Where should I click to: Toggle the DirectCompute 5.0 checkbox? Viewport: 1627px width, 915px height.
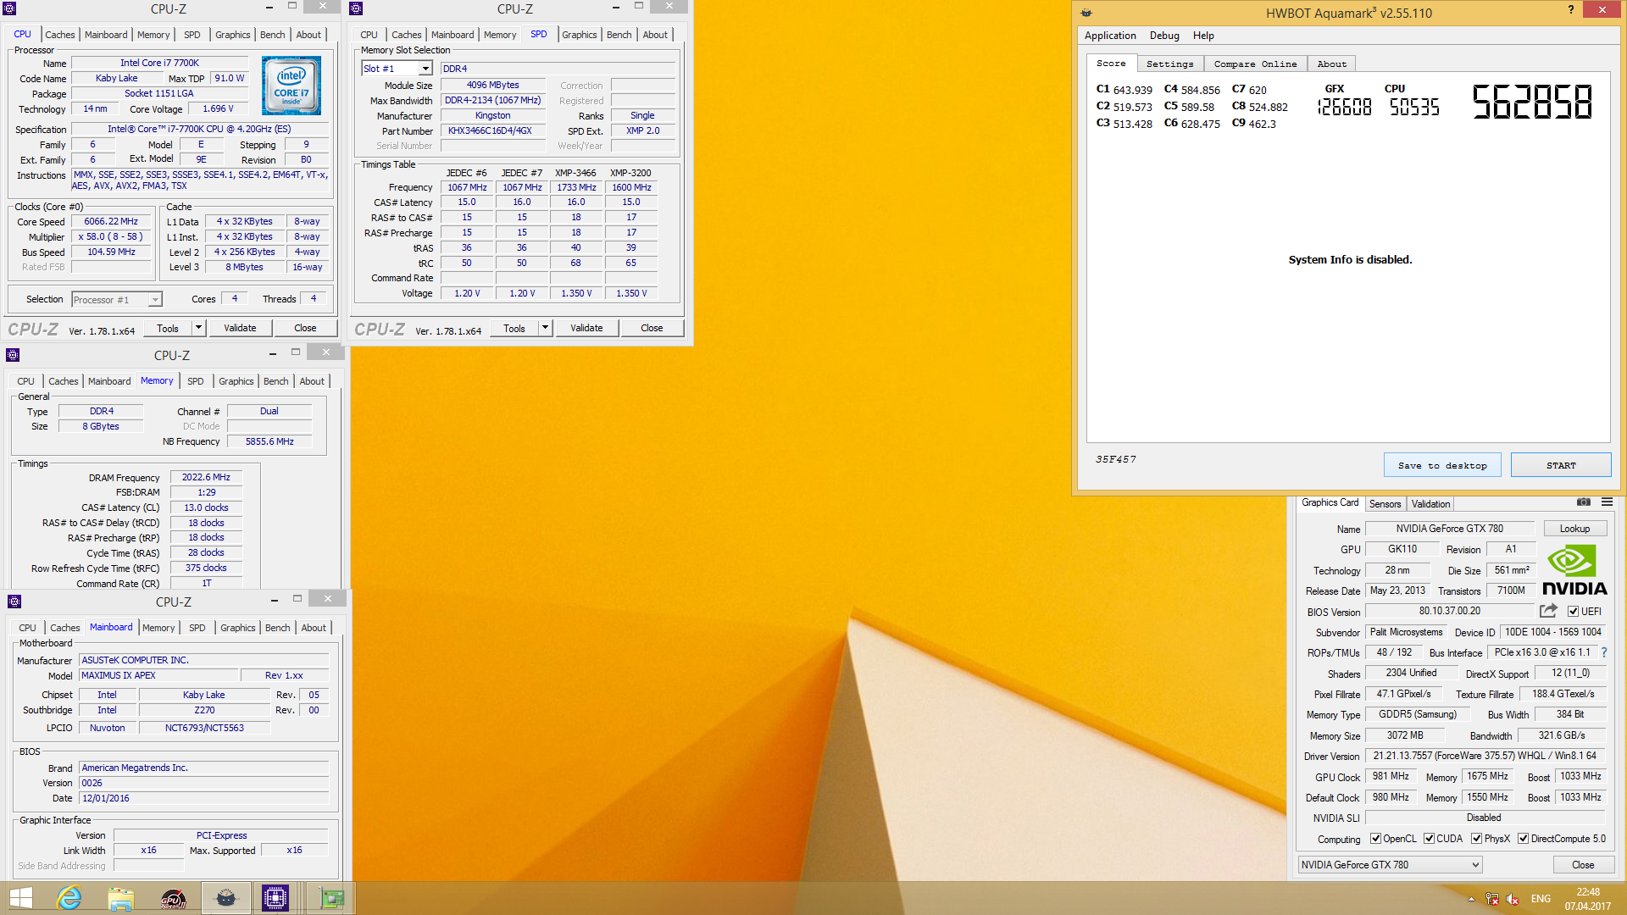coord(1523,839)
